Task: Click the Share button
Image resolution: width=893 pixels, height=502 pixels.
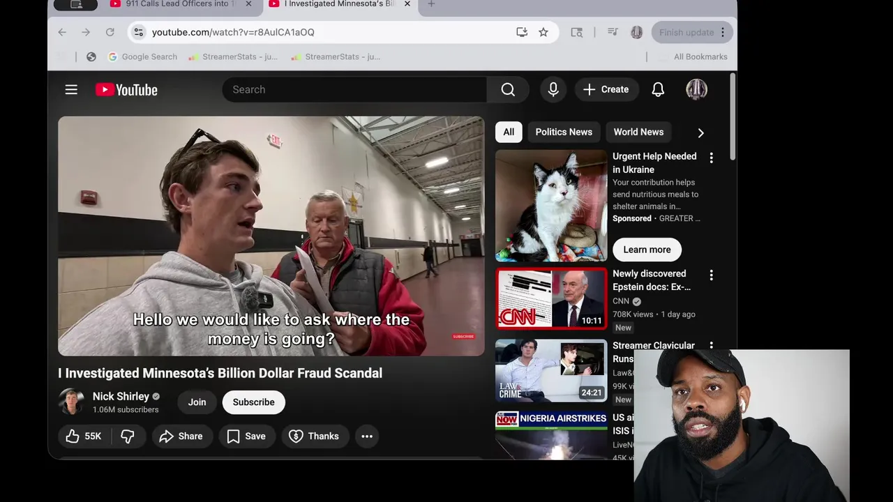Action: 181,436
